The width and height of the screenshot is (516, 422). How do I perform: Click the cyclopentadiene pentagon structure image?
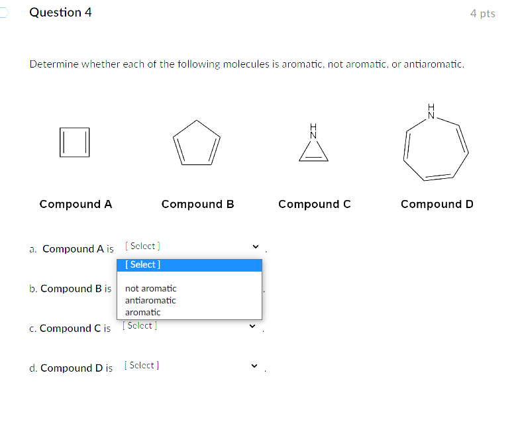196,143
